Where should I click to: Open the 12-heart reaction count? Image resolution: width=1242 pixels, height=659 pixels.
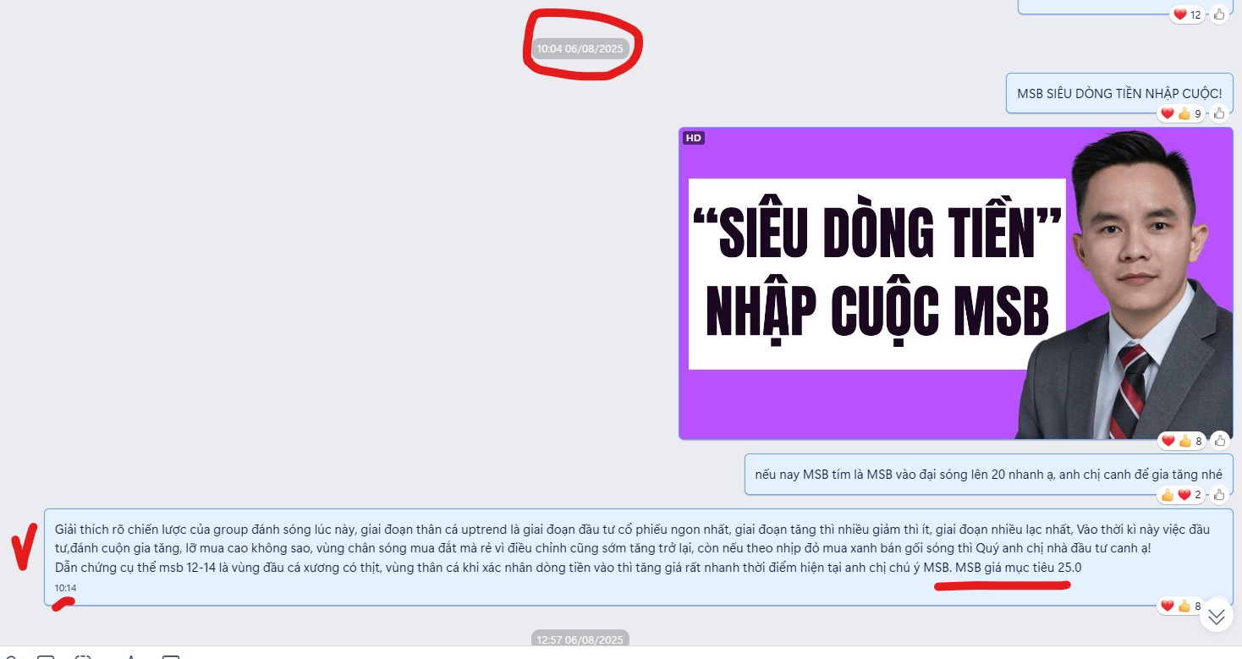(1188, 14)
